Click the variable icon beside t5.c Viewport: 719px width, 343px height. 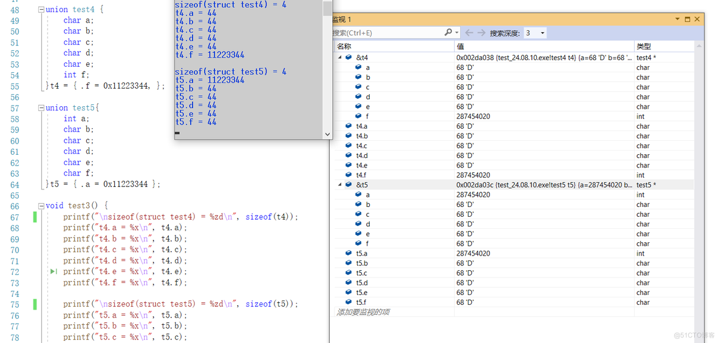[x=349, y=273]
